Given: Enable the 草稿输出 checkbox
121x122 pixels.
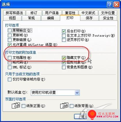Looking at the screenshot, I should click(10, 31).
